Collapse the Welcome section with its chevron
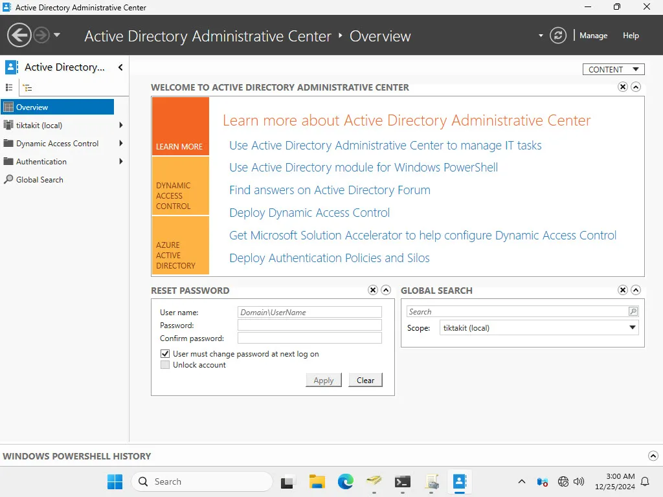 point(635,87)
